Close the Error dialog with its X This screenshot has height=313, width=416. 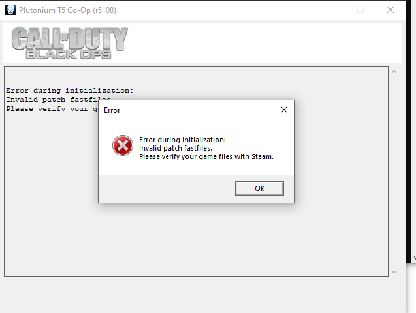(284, 110)
